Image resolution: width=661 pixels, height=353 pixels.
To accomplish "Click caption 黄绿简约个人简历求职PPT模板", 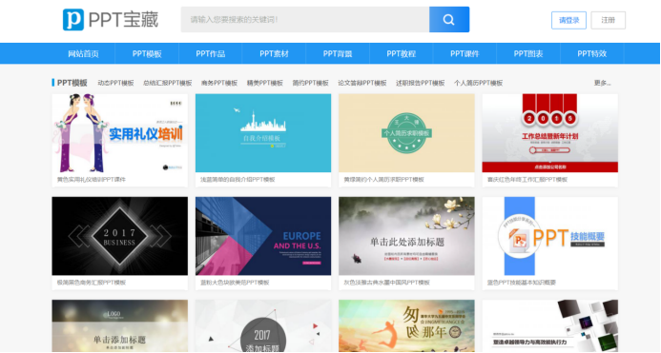I will pos(384,180).
